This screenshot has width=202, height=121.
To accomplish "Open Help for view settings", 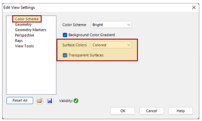I will (181, 111).
